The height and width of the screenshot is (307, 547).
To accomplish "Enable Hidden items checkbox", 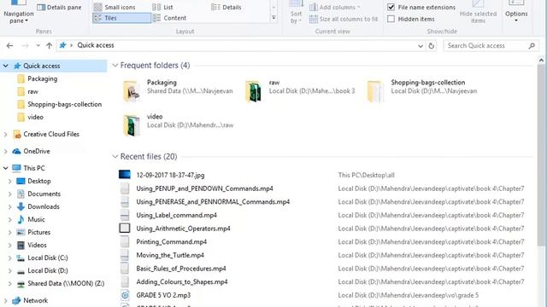I will coord(391,19).
